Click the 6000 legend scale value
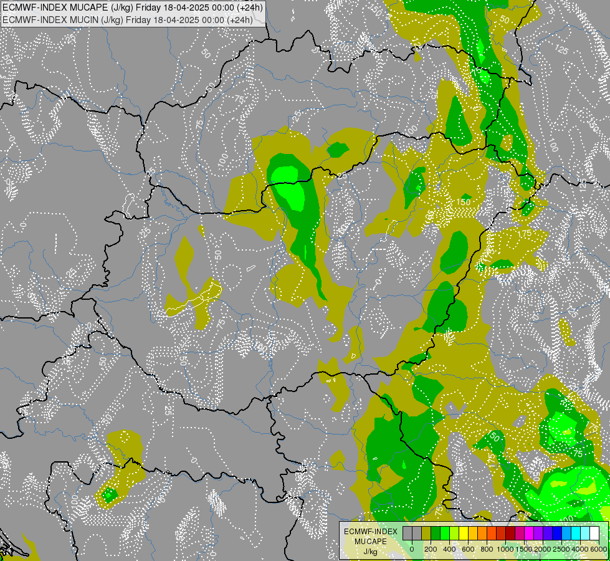Screen dimensions: 610x561 click(x=599, y=549)
